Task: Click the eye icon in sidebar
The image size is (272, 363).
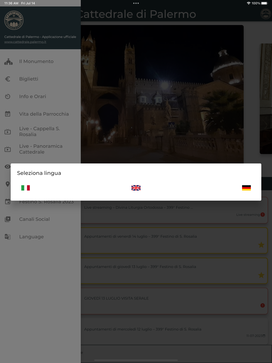Action: click(x=8, y=167)
